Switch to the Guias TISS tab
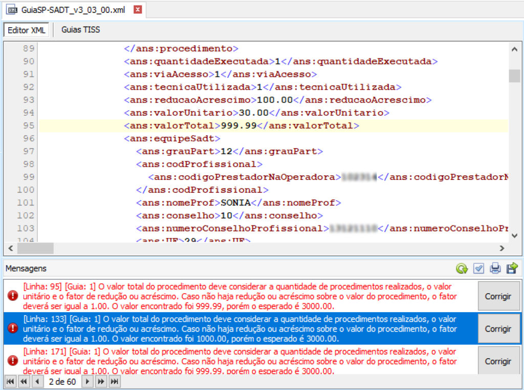The width and height of the screenshot is (524, 390). (81, 30)
